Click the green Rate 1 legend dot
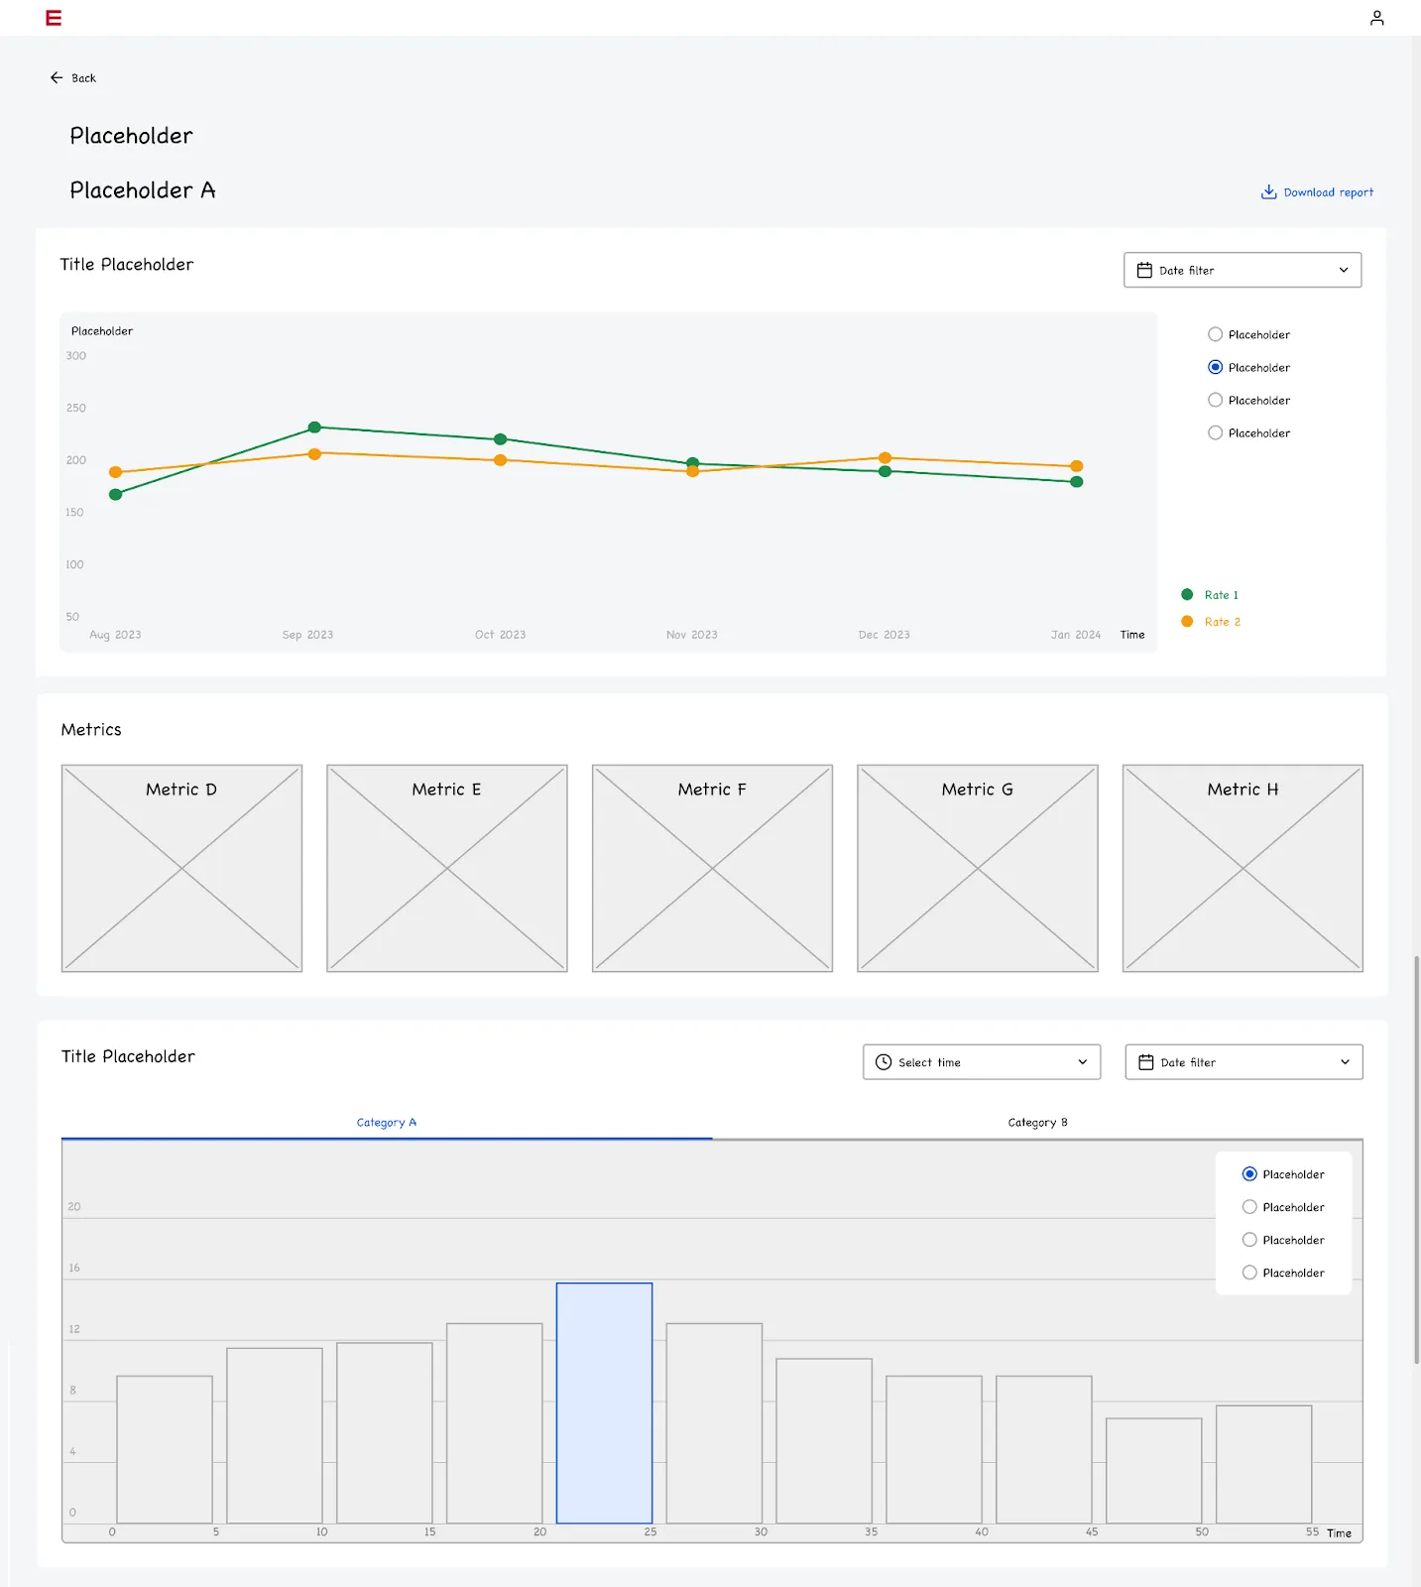1421x1587 pixels. point(1187,594)
